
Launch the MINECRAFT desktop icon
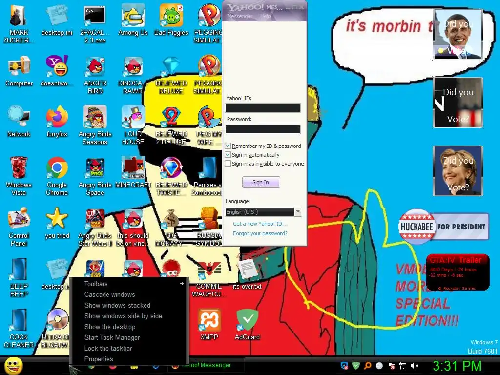133,172
